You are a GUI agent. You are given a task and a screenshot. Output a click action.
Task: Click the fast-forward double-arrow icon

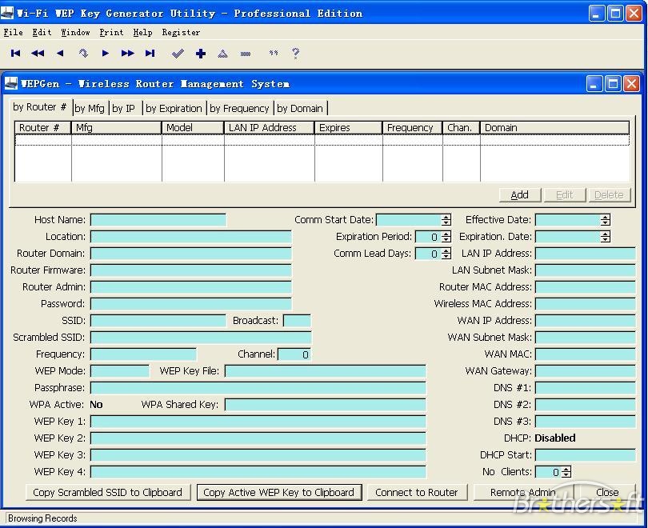(x=128, y=54)
